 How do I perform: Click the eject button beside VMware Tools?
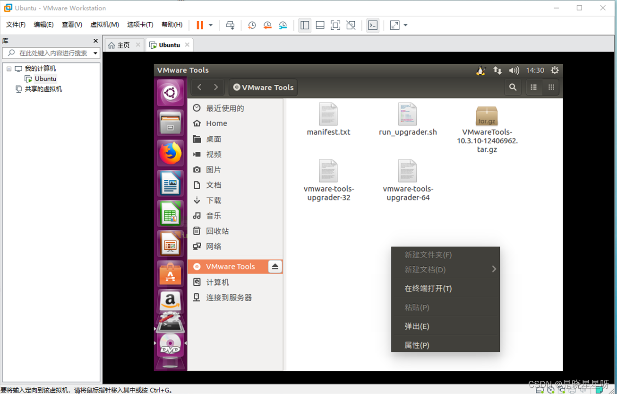(x=275, y=266)
